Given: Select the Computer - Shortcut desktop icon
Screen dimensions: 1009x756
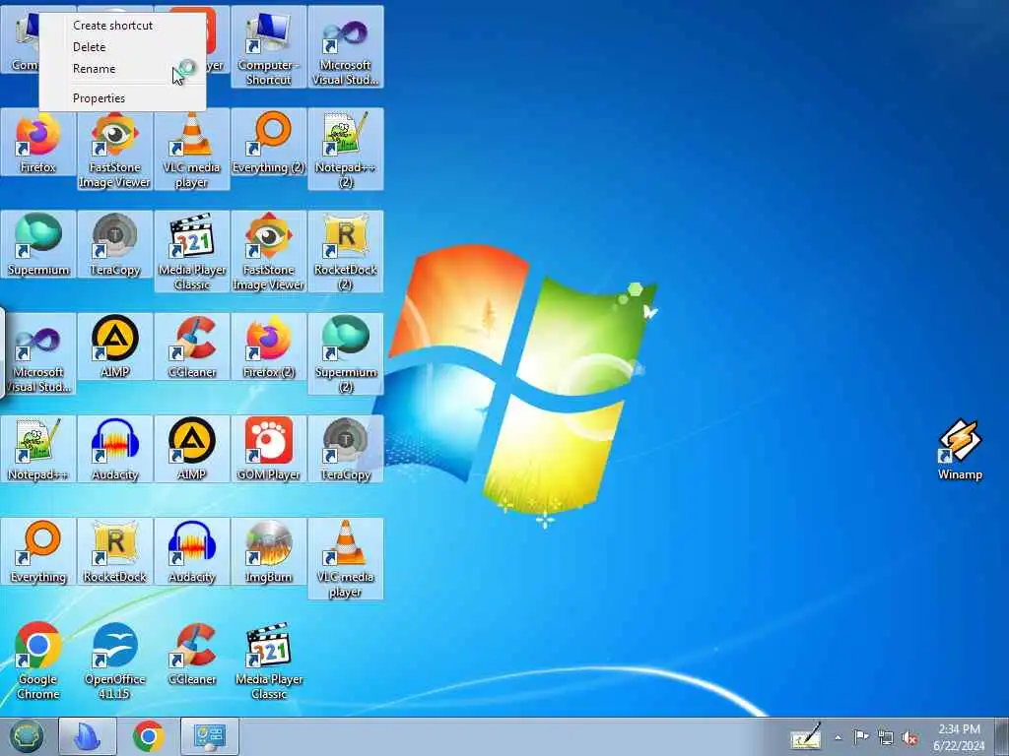Looking at the screenshot, I should 268,46.
